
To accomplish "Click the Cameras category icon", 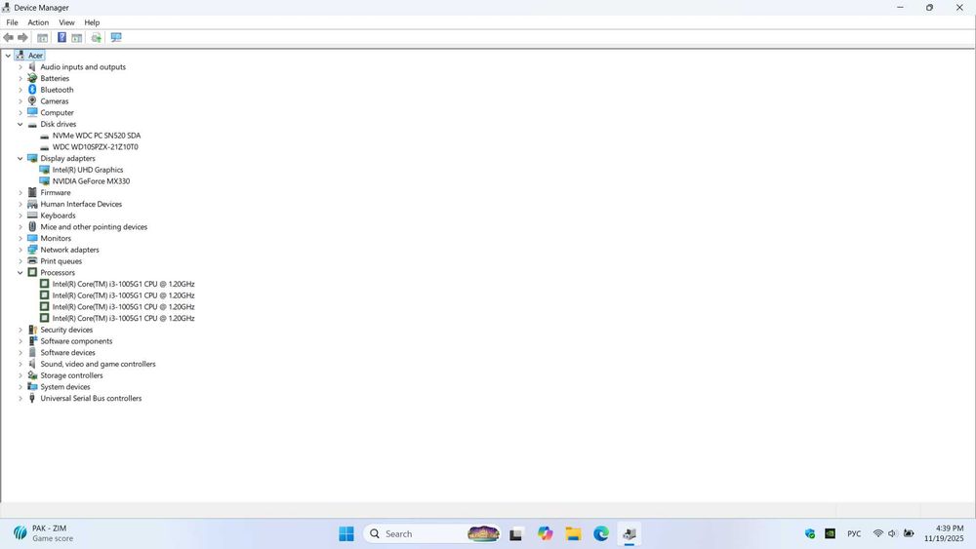I will point(32,100).
